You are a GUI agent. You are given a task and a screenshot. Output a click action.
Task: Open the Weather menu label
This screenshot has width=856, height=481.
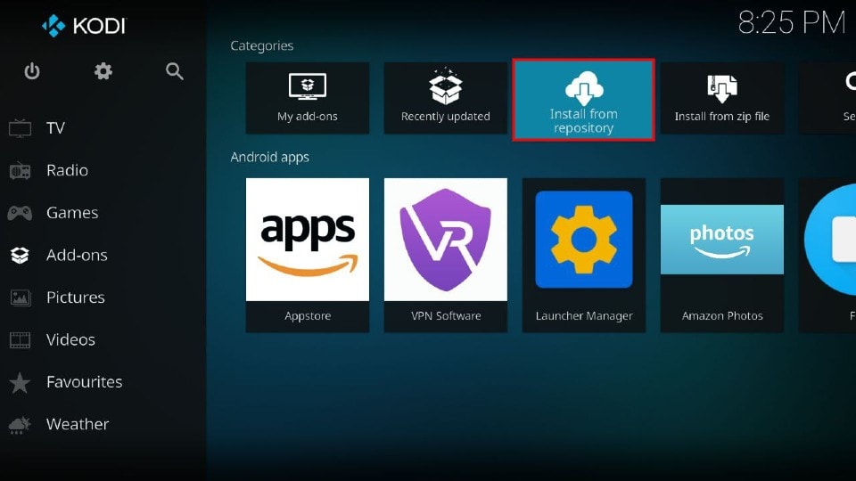tap(78, 424)
